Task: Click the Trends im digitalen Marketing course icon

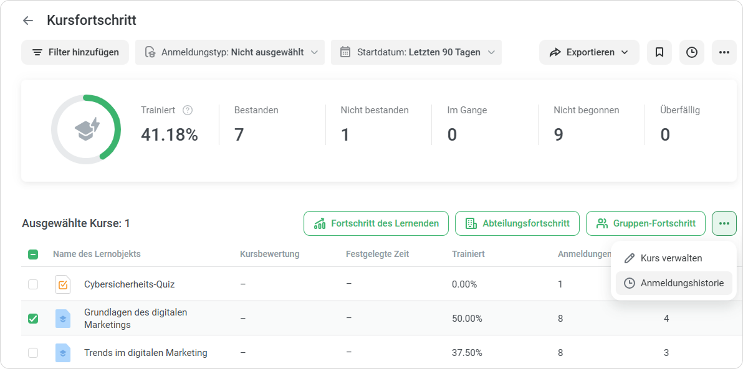Action: [x=63, y=352]
